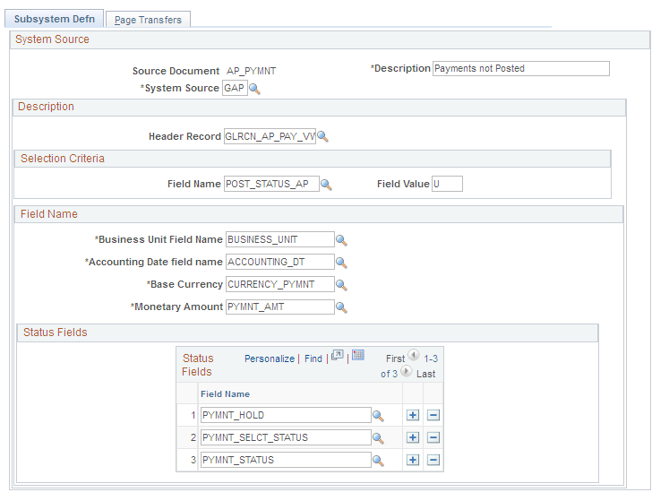Delete the PYMNT_STATUS row
This screenshot has height=501, width=669.
point(433,460)
